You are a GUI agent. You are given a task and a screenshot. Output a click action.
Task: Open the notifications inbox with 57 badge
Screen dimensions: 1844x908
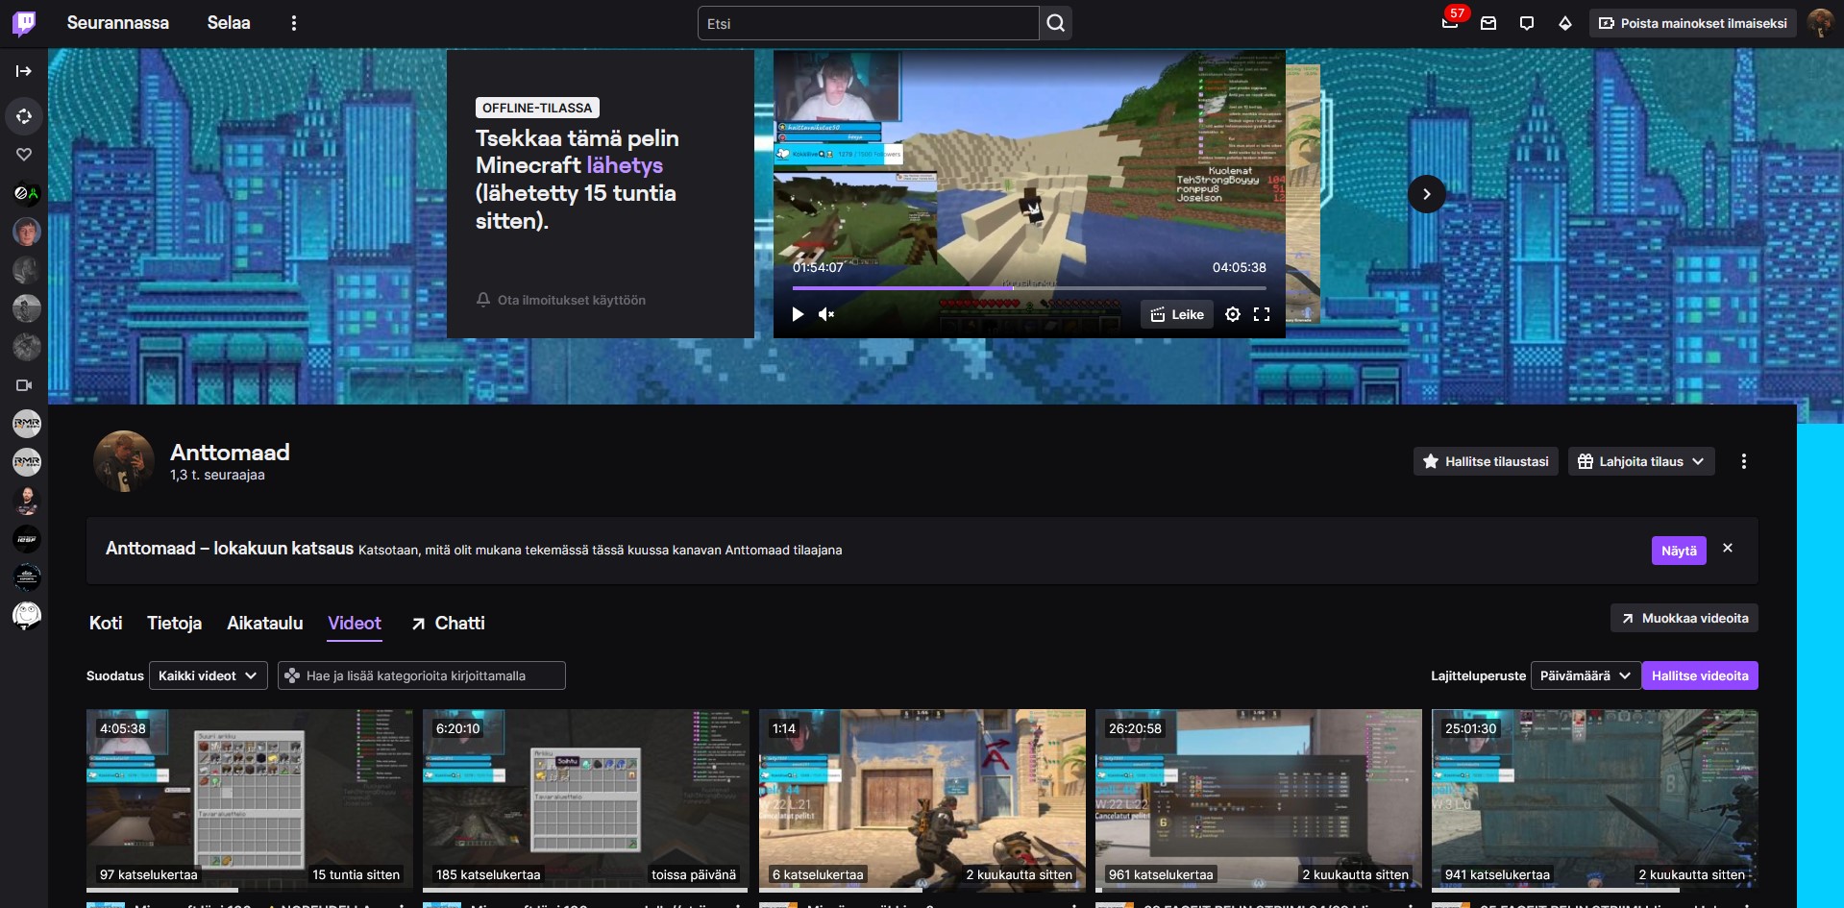tap(1450, 23)
